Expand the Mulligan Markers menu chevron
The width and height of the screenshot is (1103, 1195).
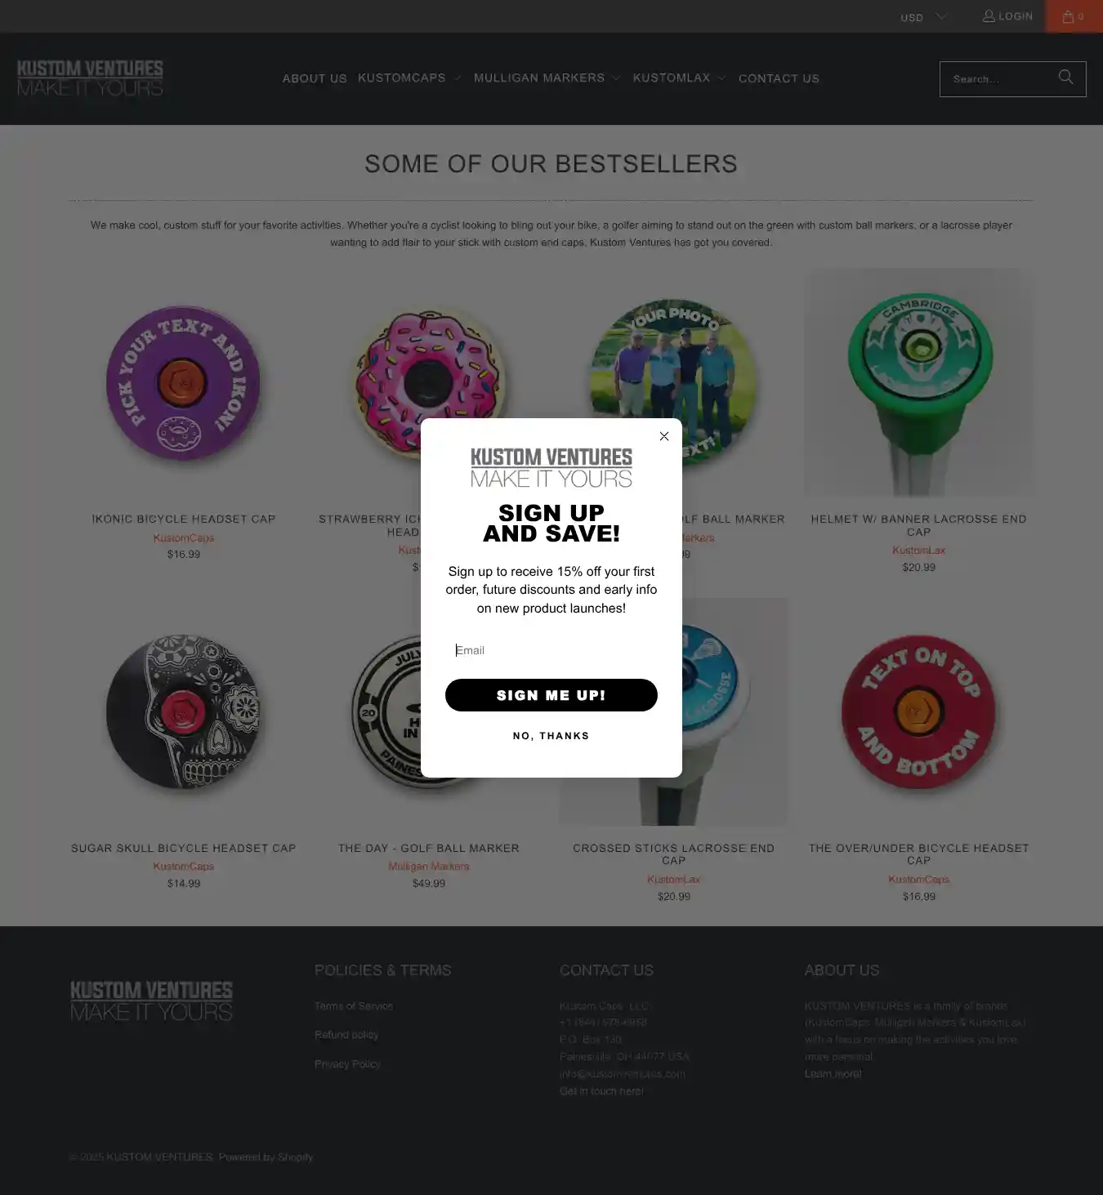(616, 78)
